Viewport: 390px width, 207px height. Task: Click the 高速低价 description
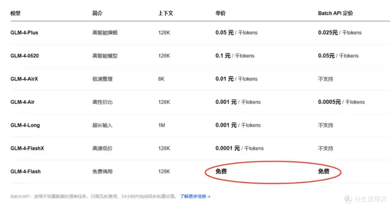tap(102, 148)
